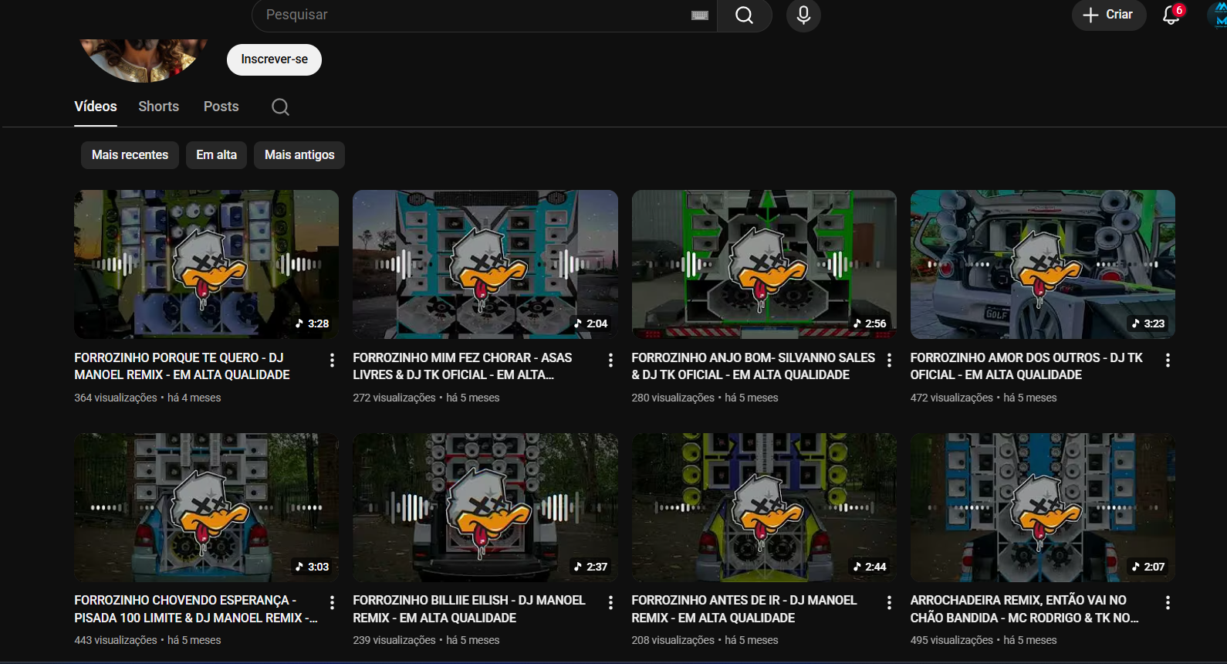Click the search magnifier button
The image size is (1227, 664).
point(744,15)
